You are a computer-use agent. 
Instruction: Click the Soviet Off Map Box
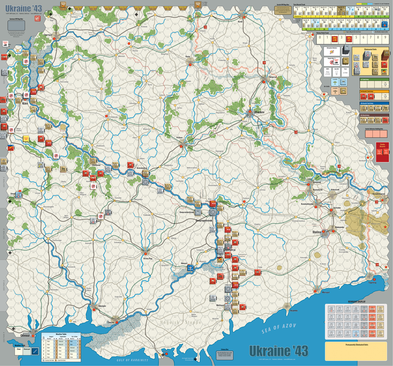(283, 9)
